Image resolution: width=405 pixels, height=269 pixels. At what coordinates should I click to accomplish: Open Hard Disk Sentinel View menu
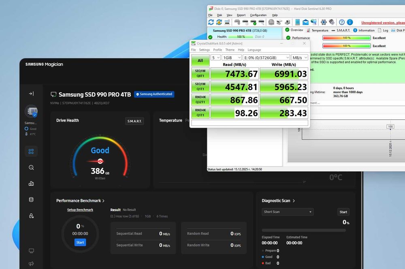tap(229, 15)
